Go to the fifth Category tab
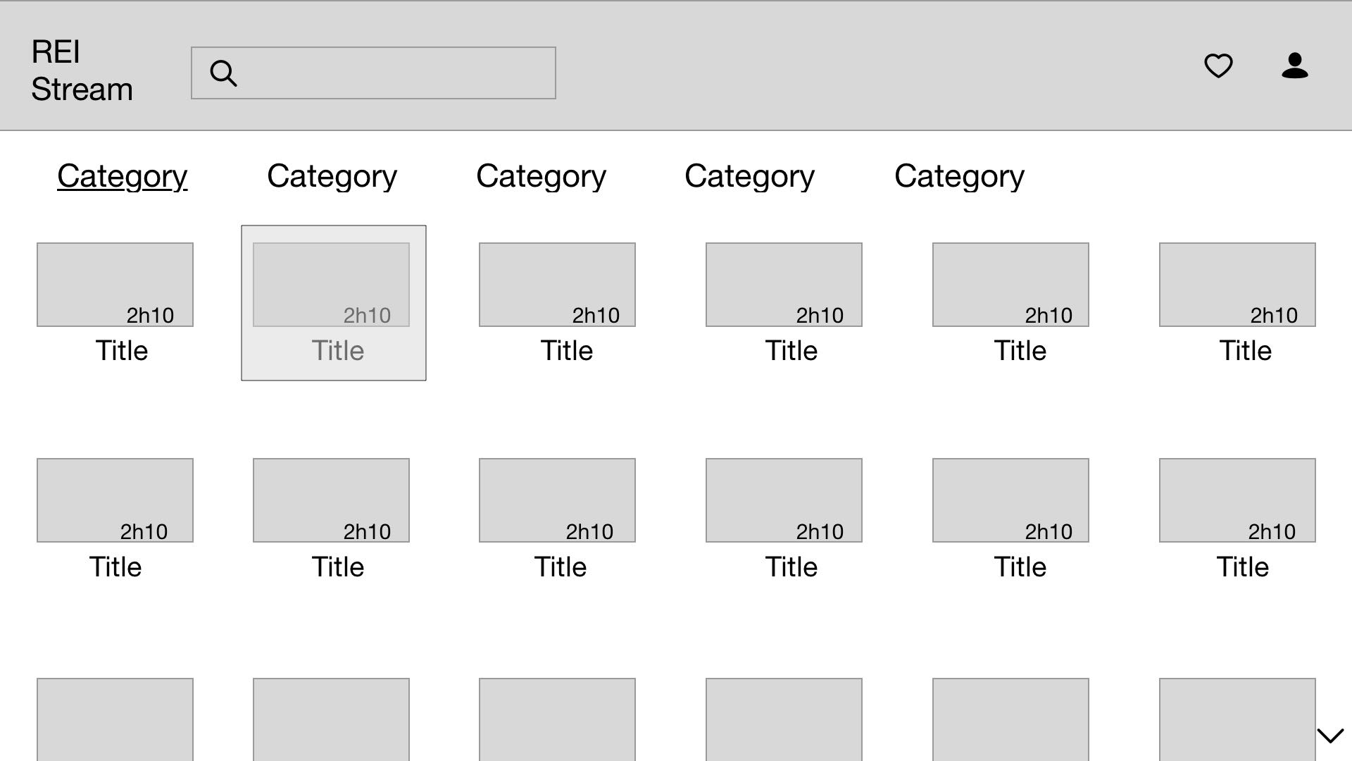This screenshot has width=1352, height=761. [x=959, y=176]
